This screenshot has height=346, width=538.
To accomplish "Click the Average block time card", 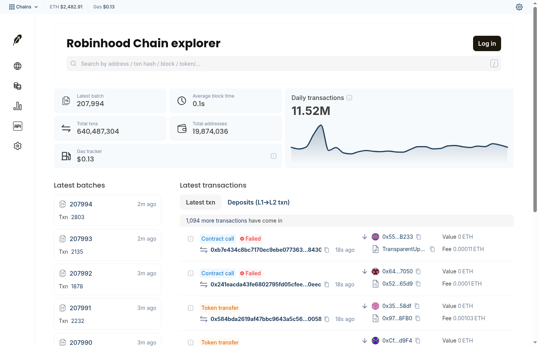I will 226,101.
